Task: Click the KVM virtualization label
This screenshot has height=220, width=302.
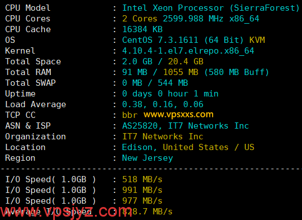Action: (257, 40)
